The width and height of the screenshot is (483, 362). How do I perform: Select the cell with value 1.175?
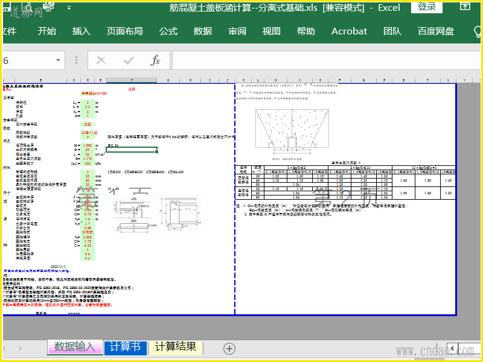[88, 159]
